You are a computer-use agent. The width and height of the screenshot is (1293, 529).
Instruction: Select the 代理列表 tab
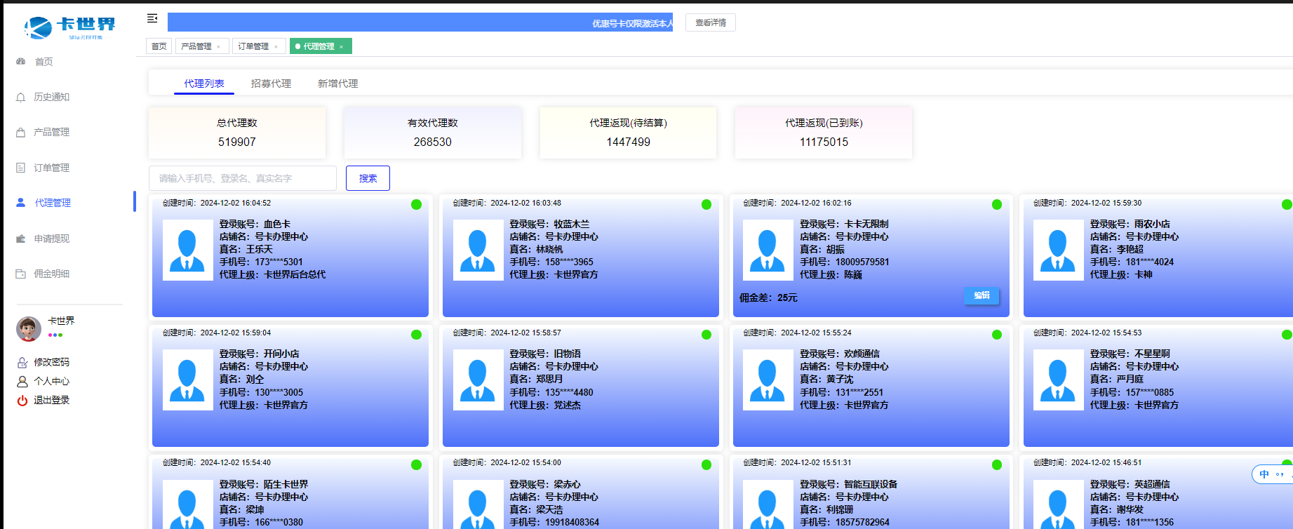(x=204, y=83)
